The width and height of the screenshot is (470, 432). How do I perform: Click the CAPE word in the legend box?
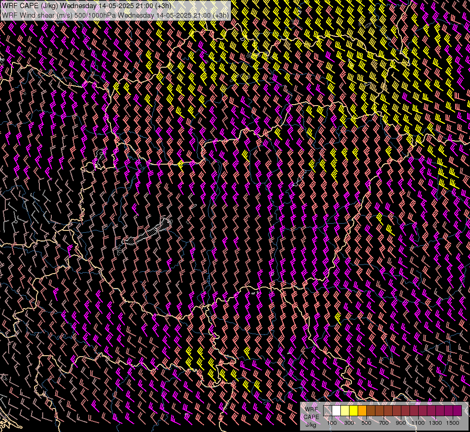tap(311, 417)
